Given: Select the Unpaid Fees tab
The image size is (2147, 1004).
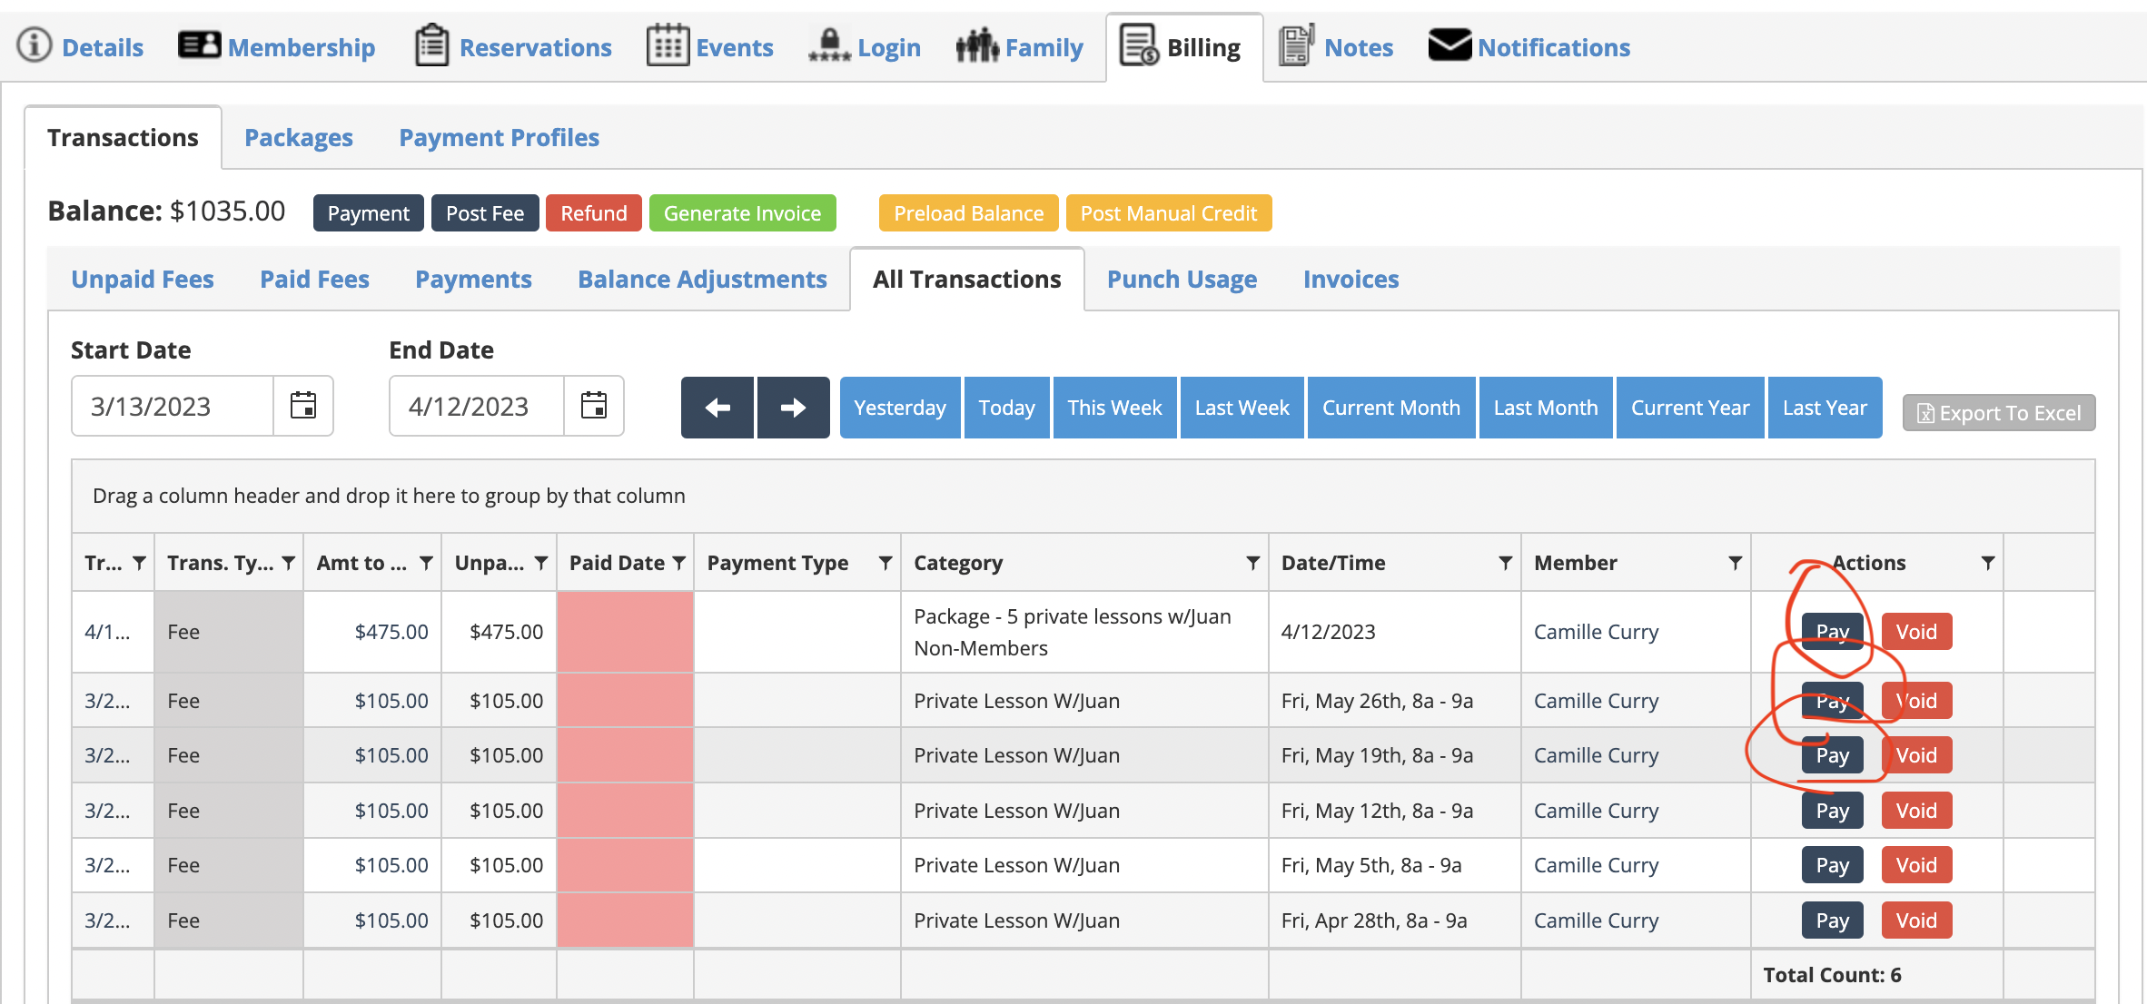Looking at the screenshot, I should pos(143,280).
